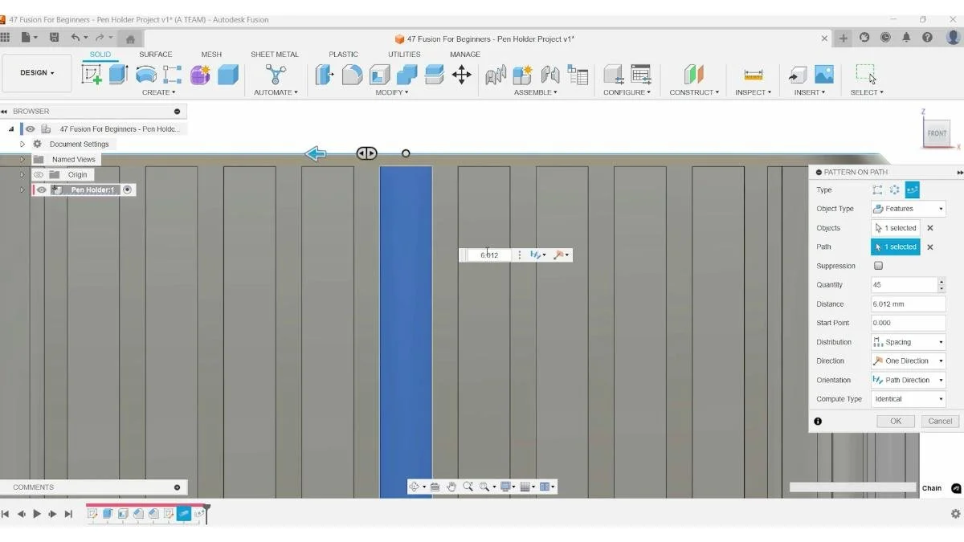Click the Objects 1 selected button
The width and height of the screenshot is (964, 542).
896,228
